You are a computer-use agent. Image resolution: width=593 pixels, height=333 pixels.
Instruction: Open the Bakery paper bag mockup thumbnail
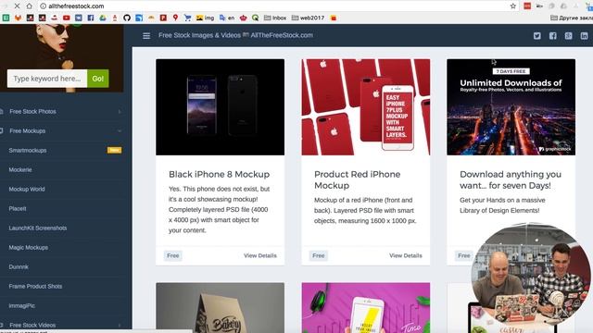221,308
